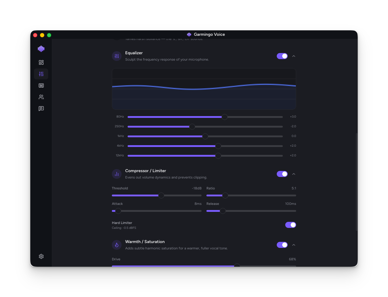Collapse the Warmth / Saturation section
Image resolution: width=388 pixels, height=297 pixels.
(x=294, y=245)
